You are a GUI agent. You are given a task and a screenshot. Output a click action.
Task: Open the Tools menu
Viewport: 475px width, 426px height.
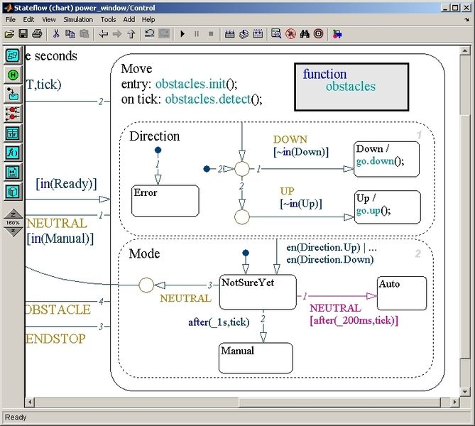pos(108,19)
